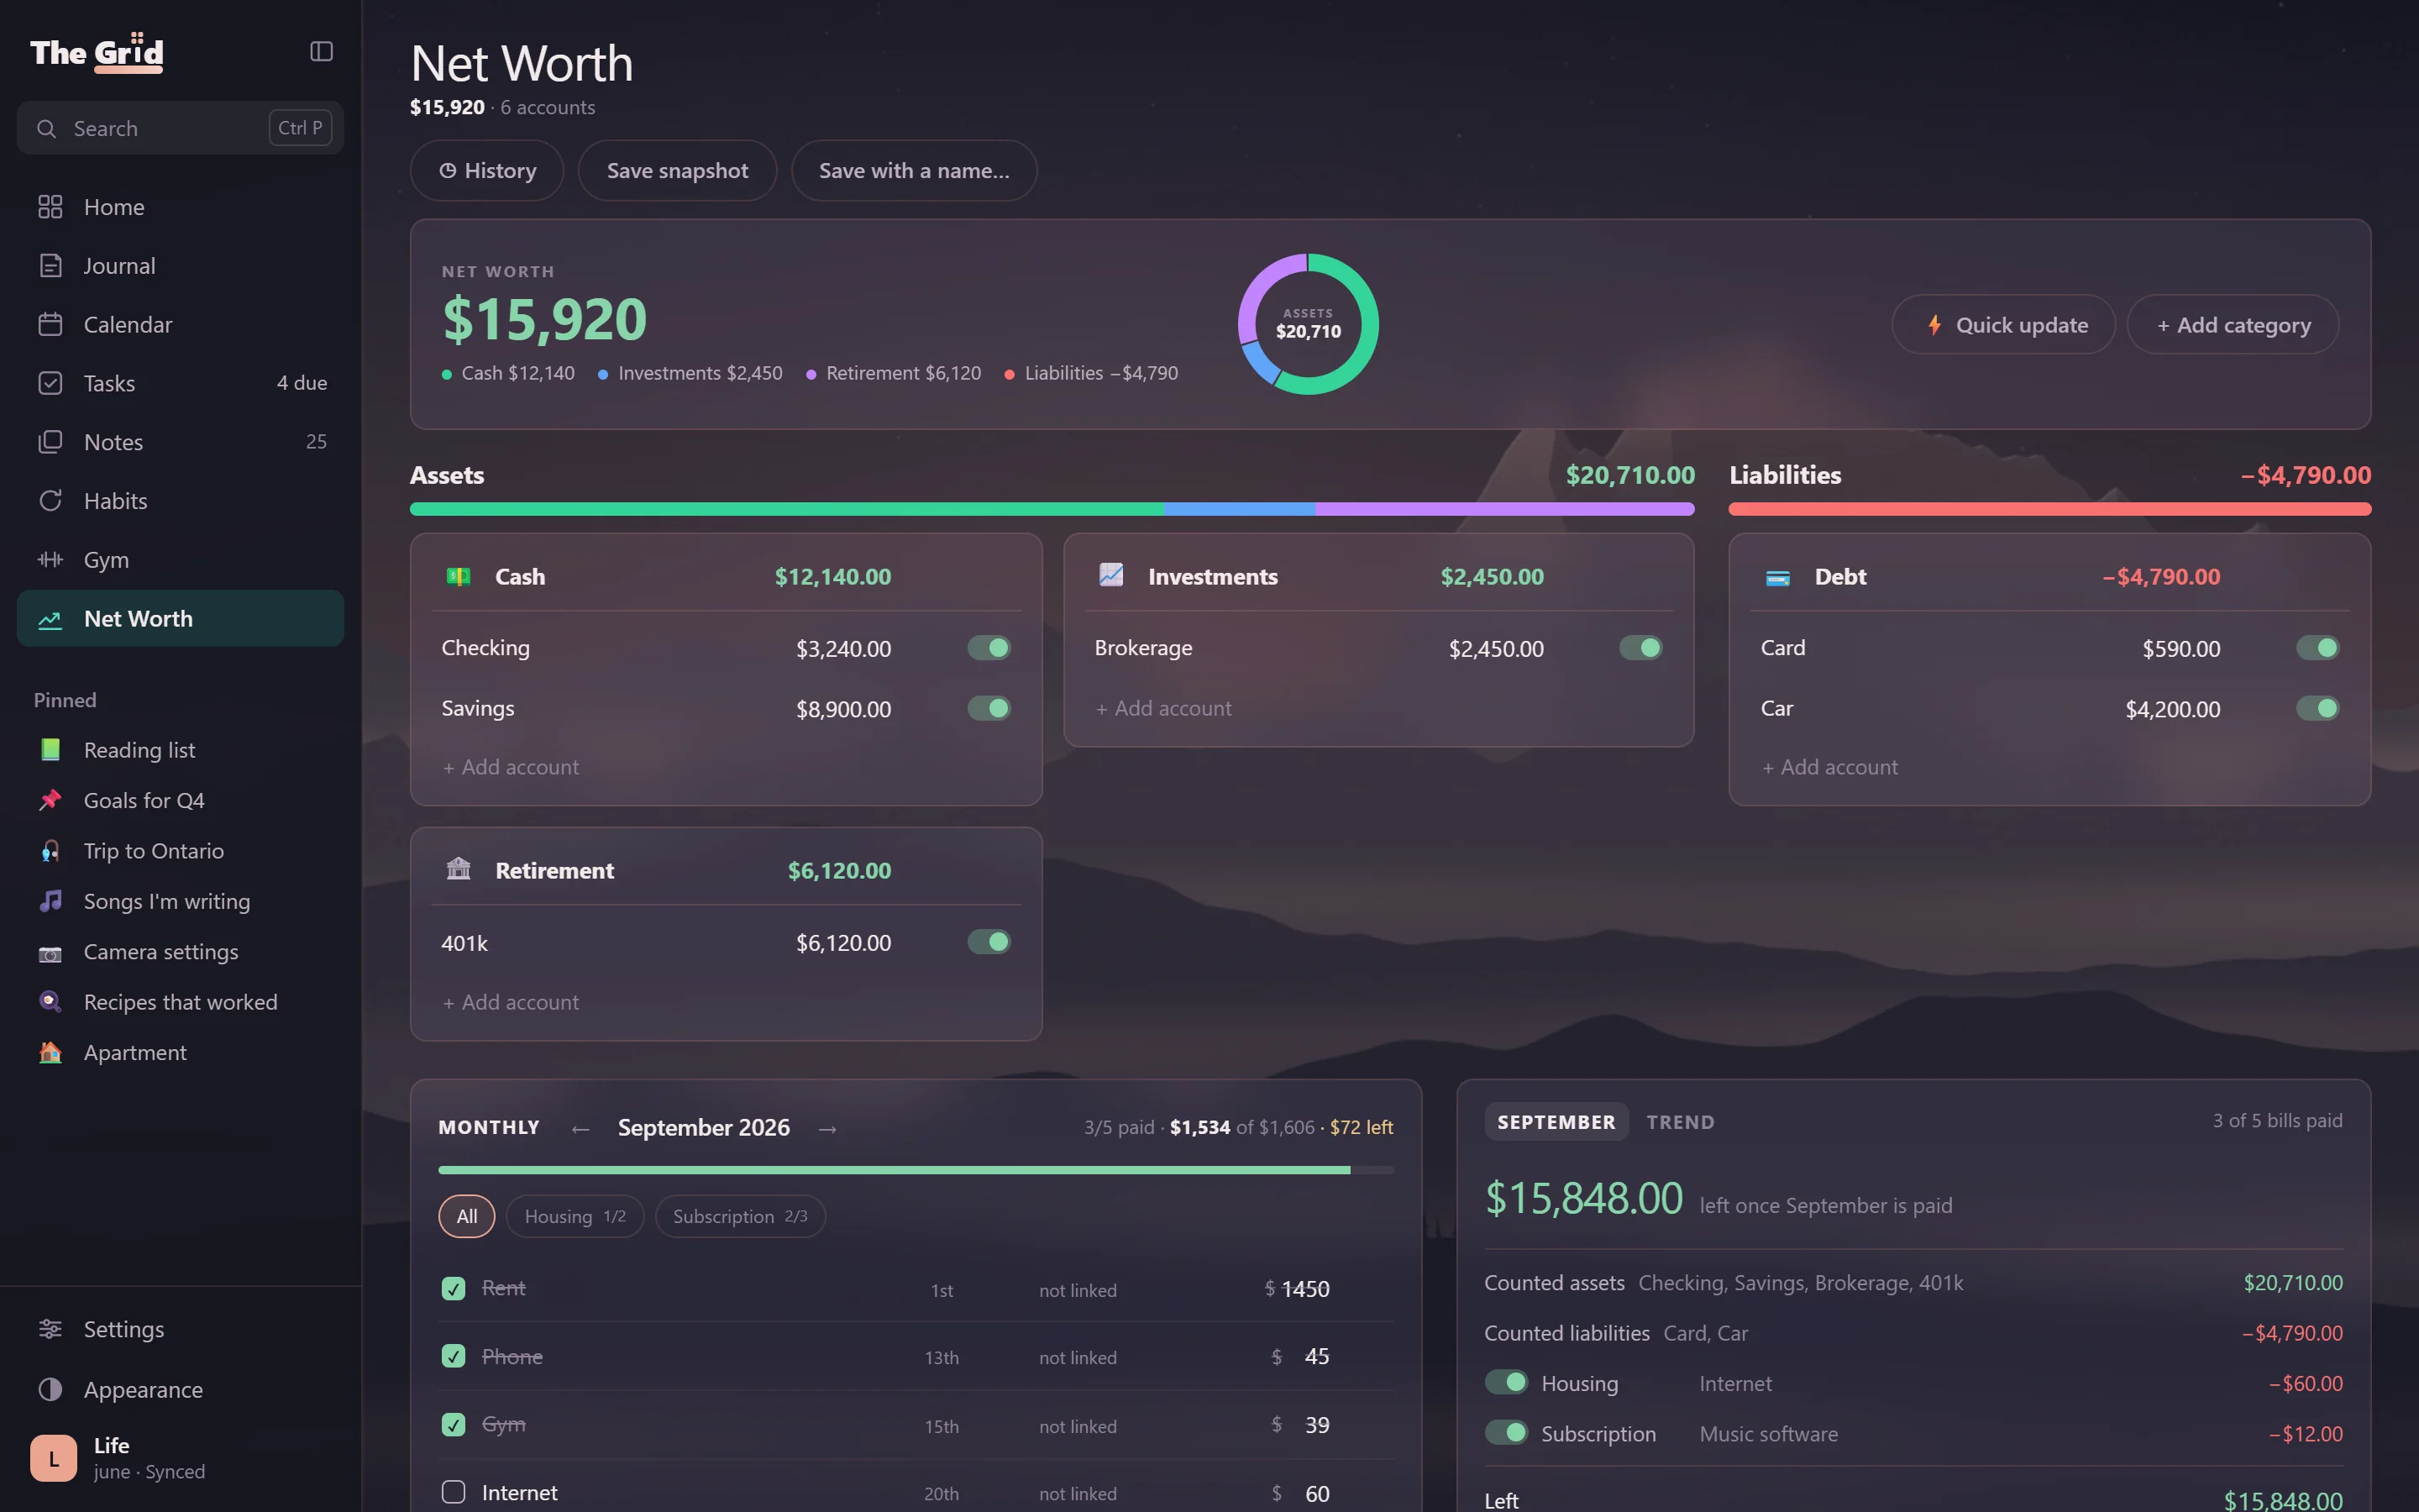Click the Life workspace avatar

(x=53, y=1458)
